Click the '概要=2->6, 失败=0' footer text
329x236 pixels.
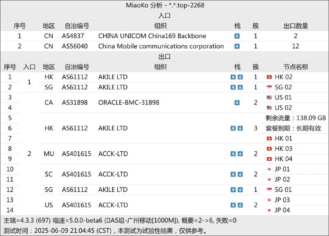pyautogui.click(x=209, y=220)
